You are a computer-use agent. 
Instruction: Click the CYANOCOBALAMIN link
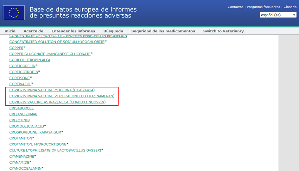(25, 169)
